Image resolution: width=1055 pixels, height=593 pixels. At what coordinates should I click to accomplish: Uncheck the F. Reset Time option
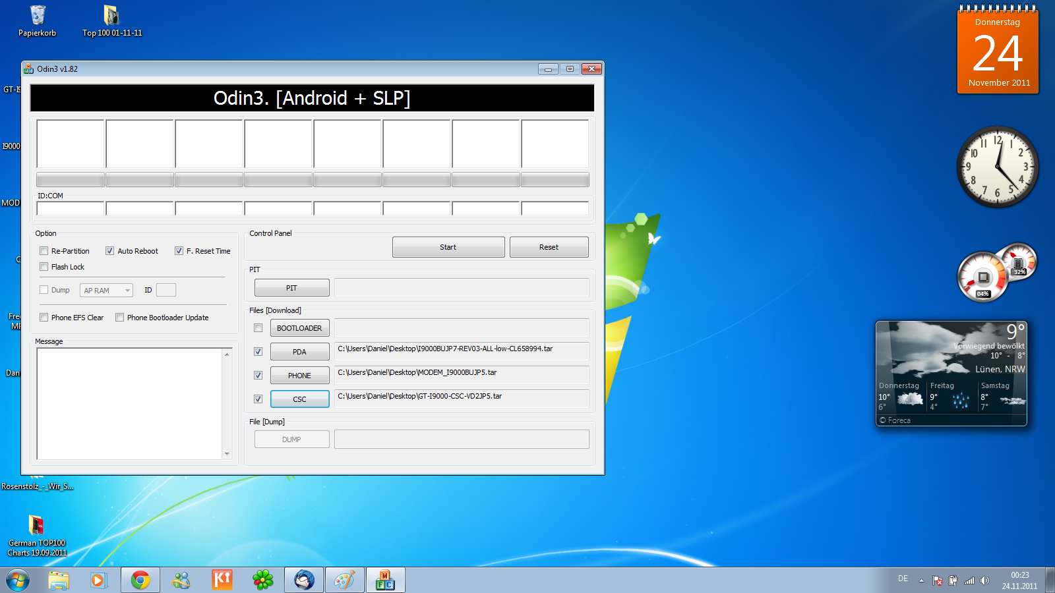[x=179, y=251]
